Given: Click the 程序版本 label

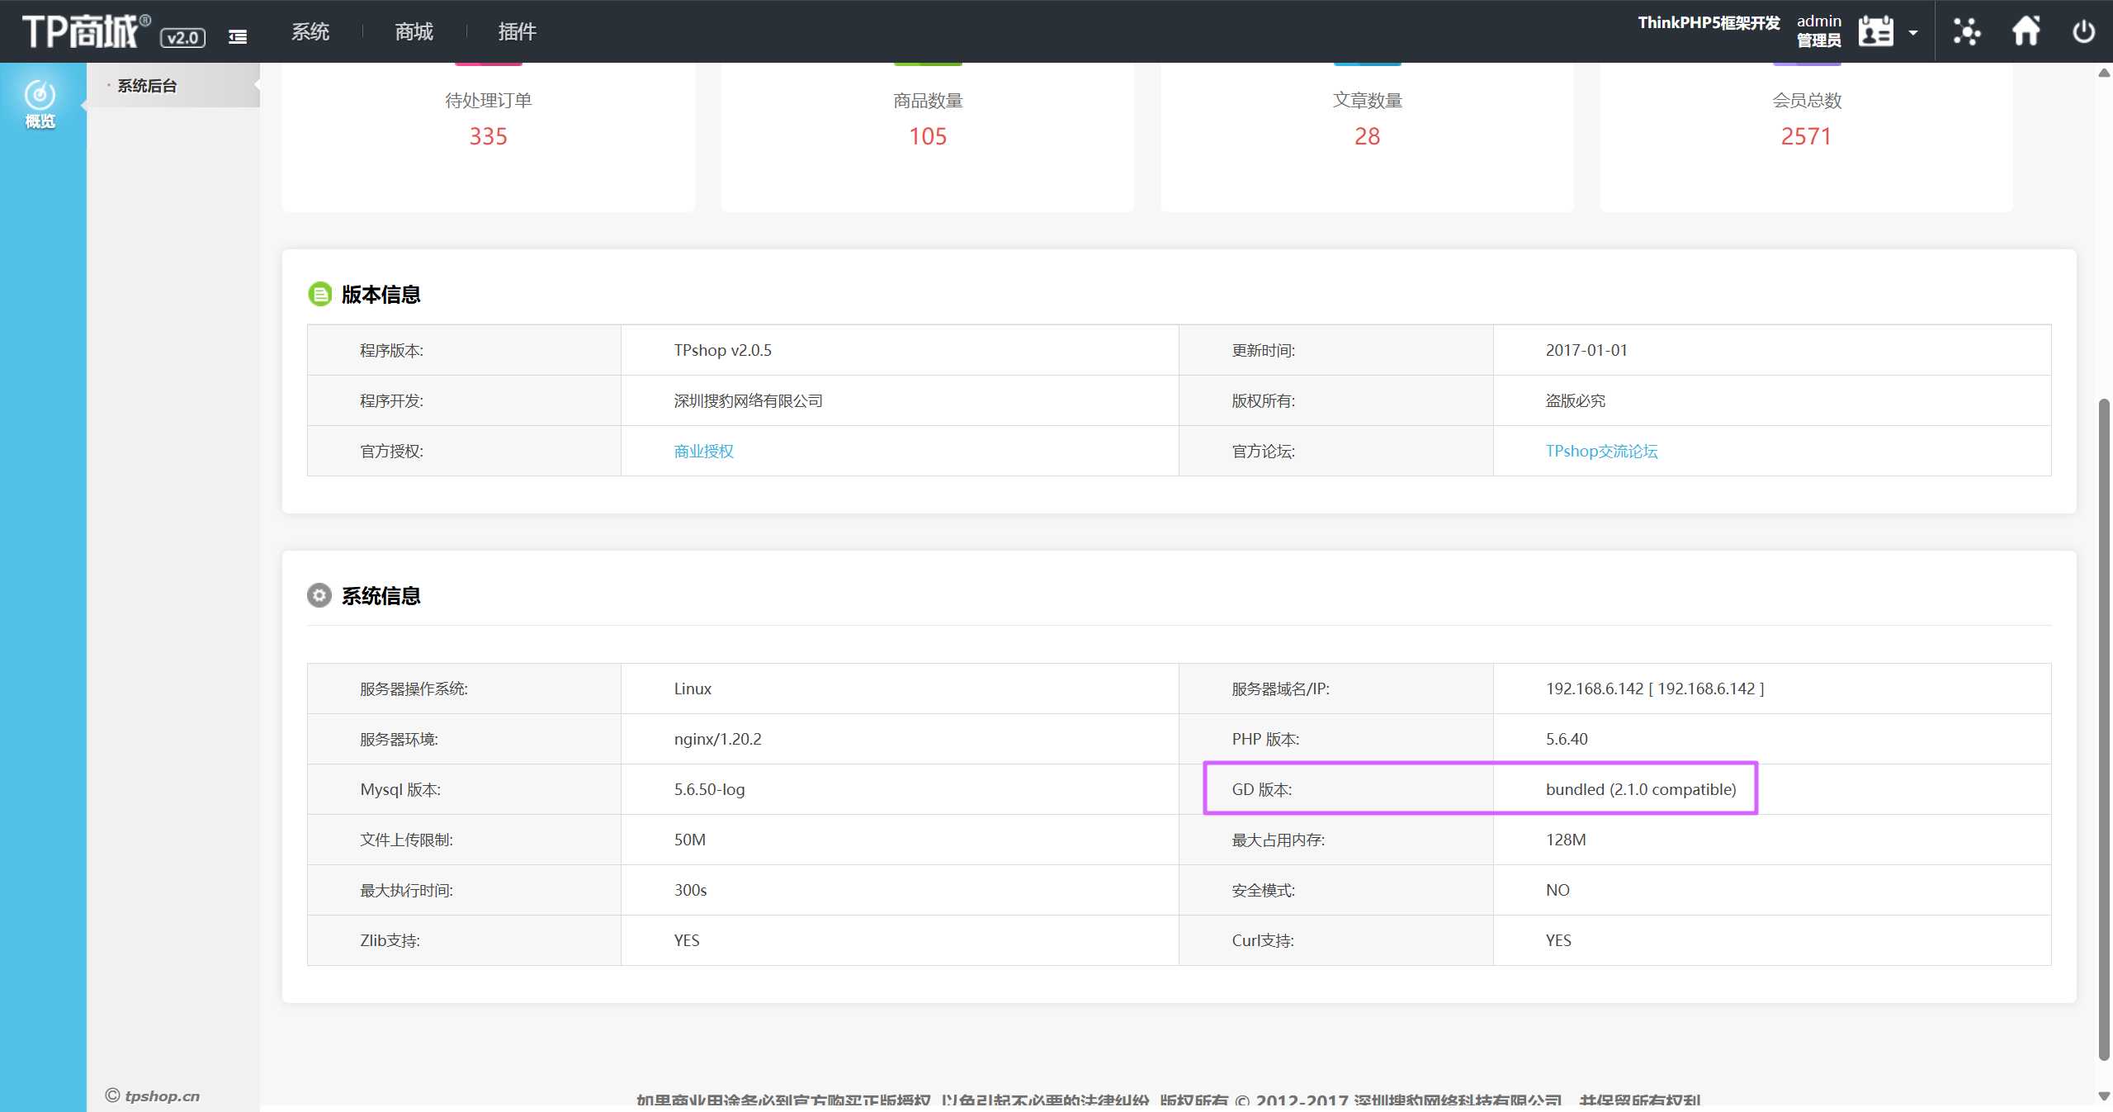Looking at the screenshot, I should pyautogui.click(x=391, y=350).
